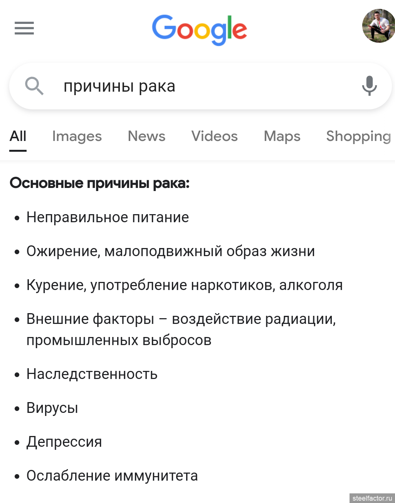Click the 'Основные причины рака:' heading
Viewport: 395px width, 503px height.
coord(100,183)
